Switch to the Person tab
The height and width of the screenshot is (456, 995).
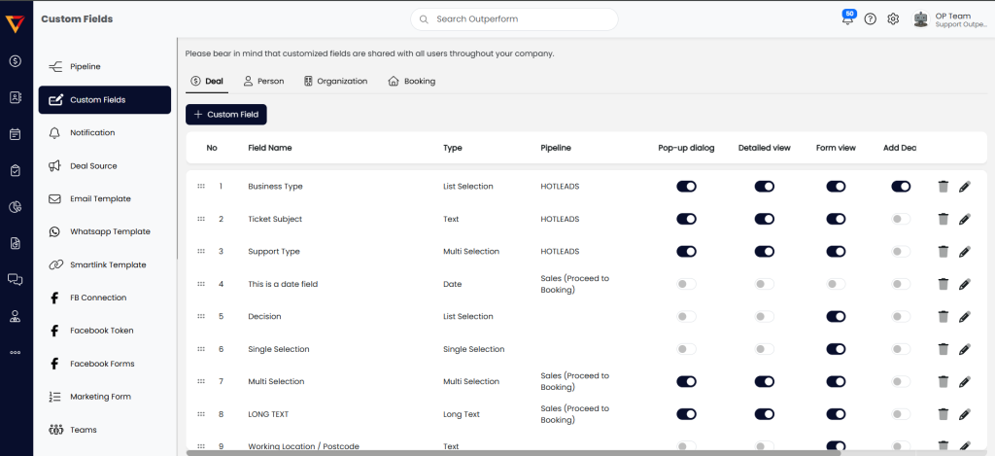click(263, 82)
